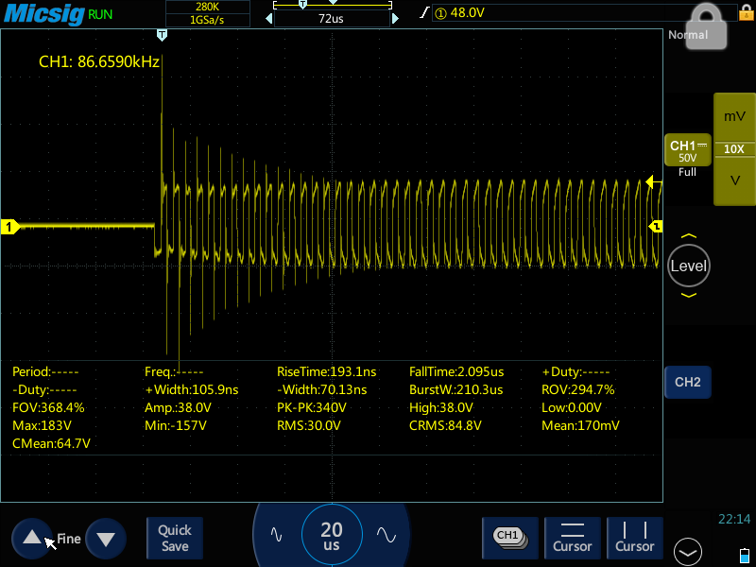Viewport: 756px width, 567px height.
Task: Select the CMean:64.7V measurement
Action: pos(51,444)
